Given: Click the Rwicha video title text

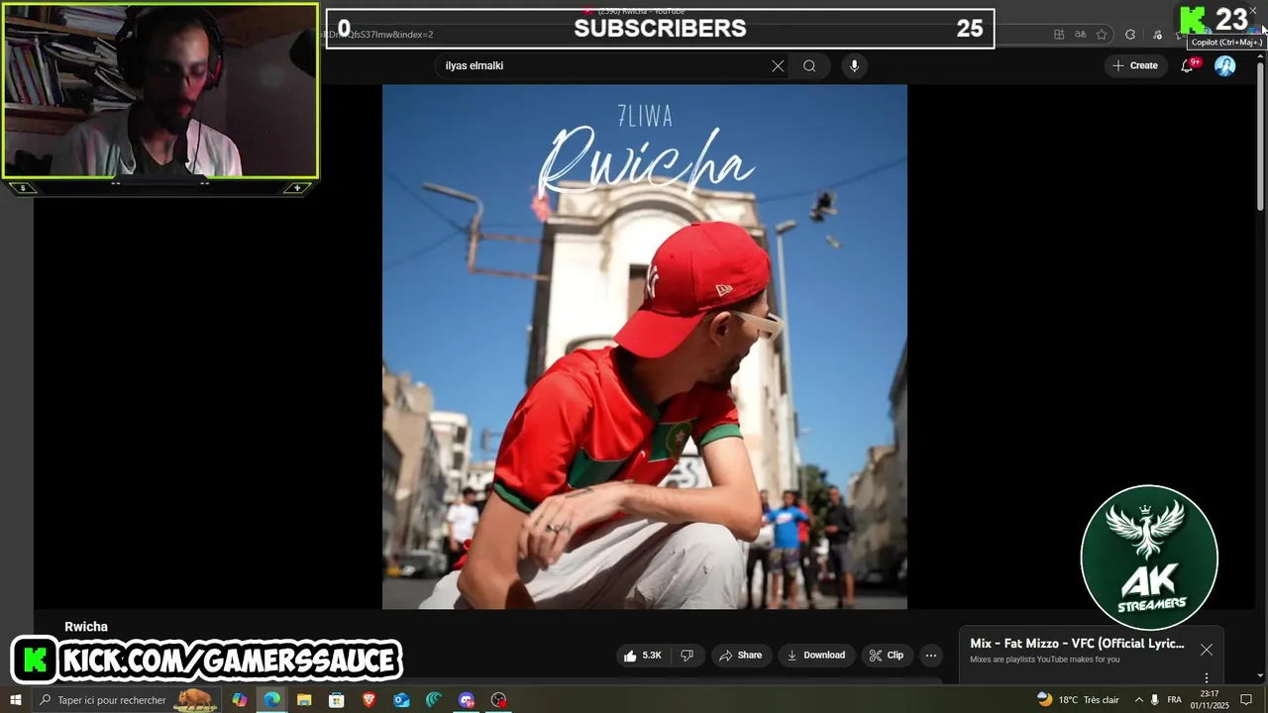Looking at the screenshot, I should [x=86, y=627].
